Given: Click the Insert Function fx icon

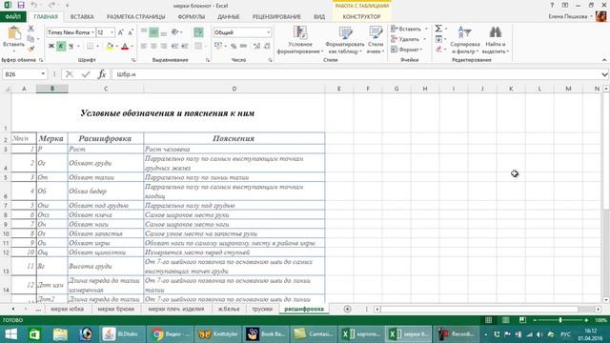Looking at the screenshot, I should pyautogui.click(x=102, y=74).
